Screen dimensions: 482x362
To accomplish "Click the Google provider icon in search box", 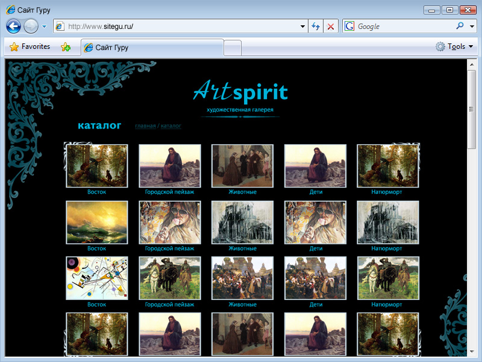I will 349,26.
